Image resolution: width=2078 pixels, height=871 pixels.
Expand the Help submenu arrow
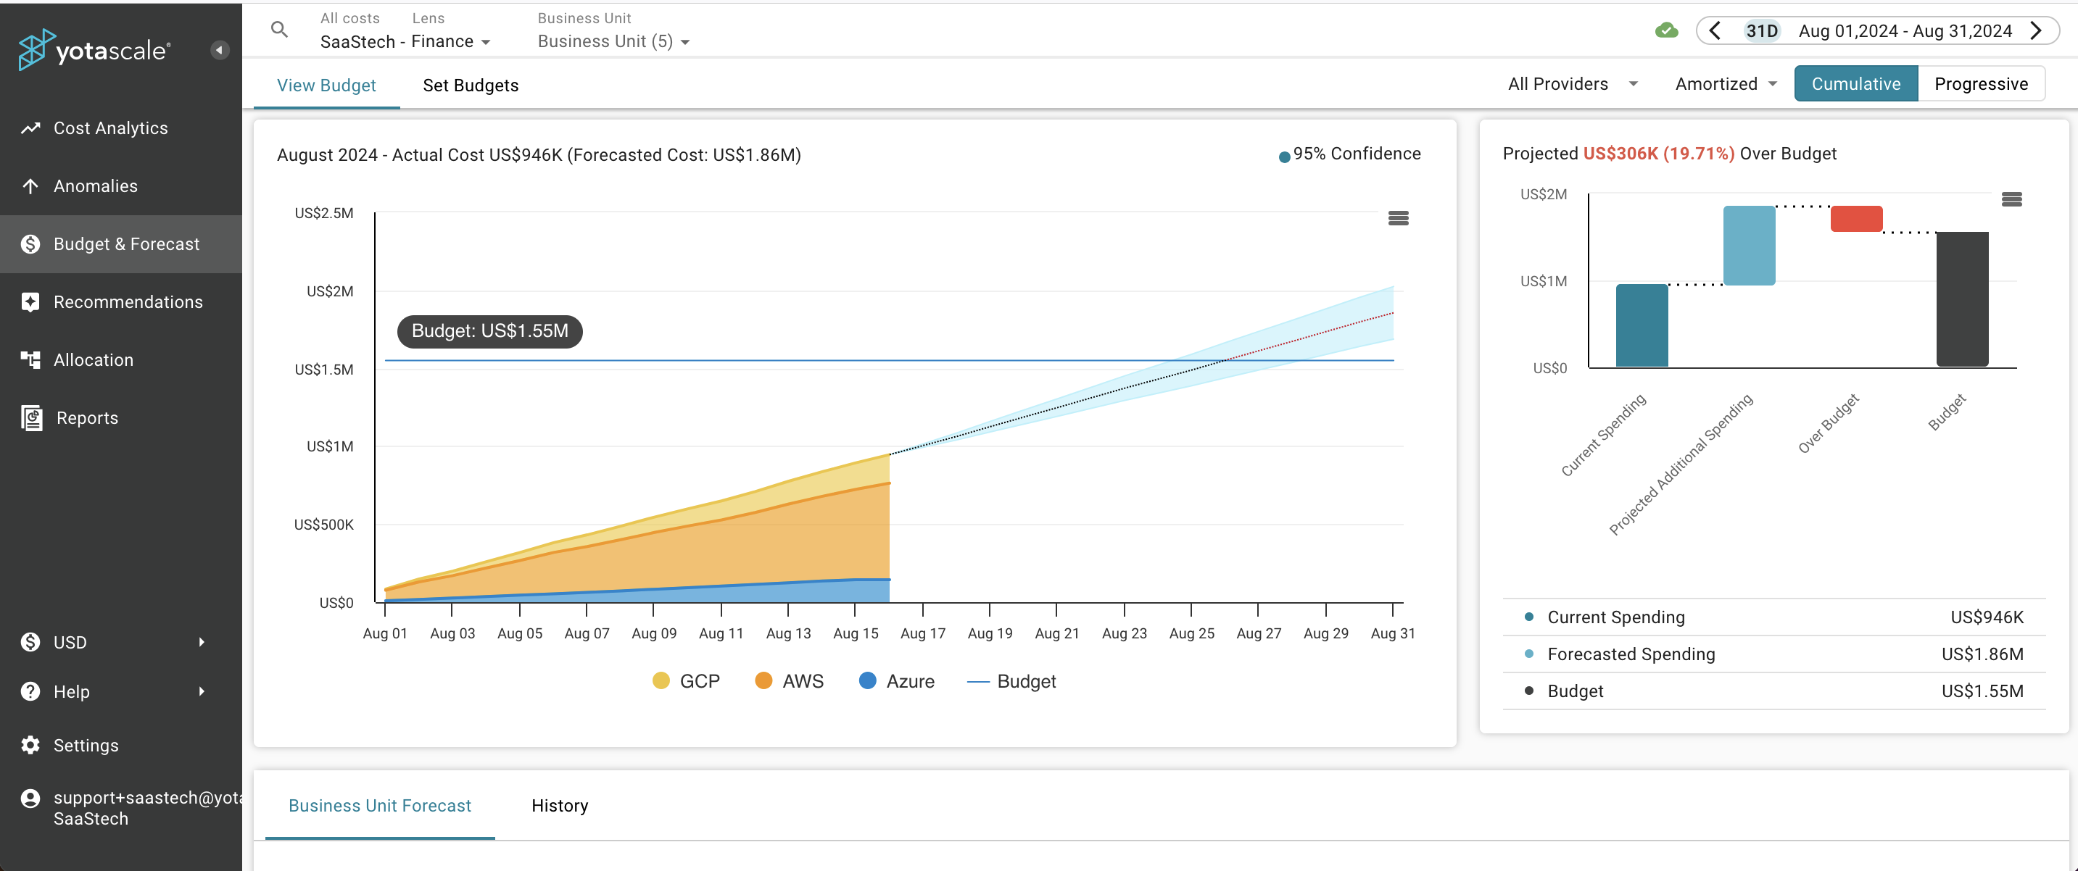coord(202,691)
